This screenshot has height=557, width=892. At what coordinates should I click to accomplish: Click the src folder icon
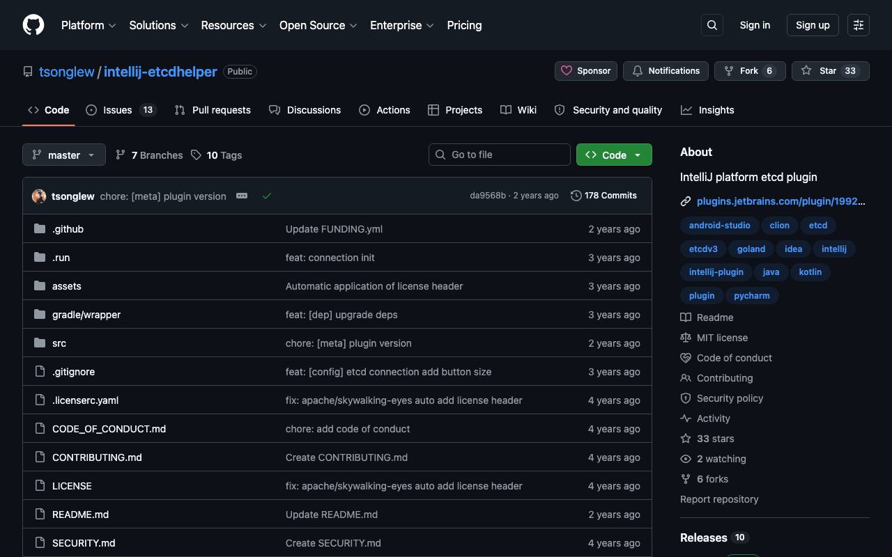pos(40,343)
